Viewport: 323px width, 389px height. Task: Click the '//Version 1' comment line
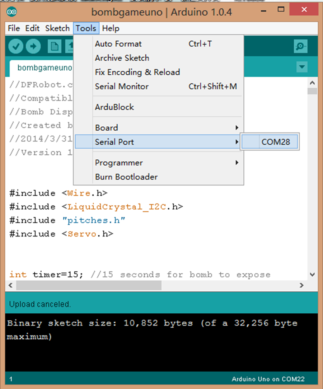point(41,152)
